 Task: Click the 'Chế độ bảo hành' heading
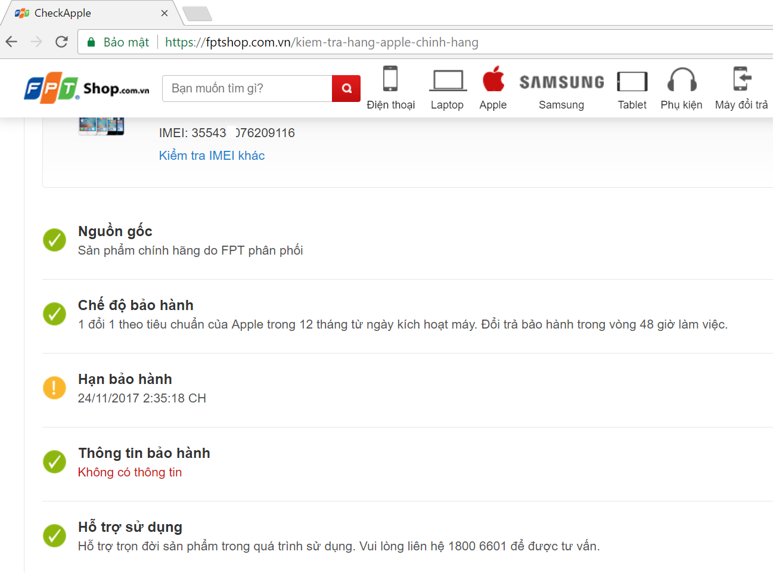tap(136, 305)
